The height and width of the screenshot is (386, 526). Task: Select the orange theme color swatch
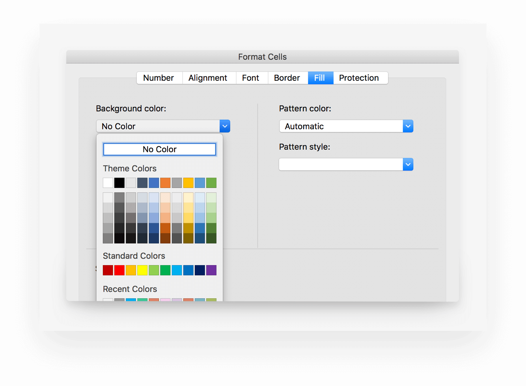(165, 182)
